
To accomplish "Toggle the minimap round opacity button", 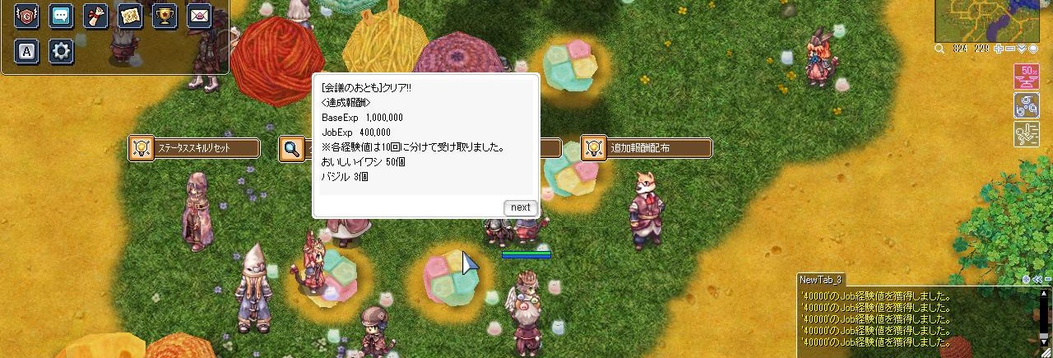I will 1033,49.
